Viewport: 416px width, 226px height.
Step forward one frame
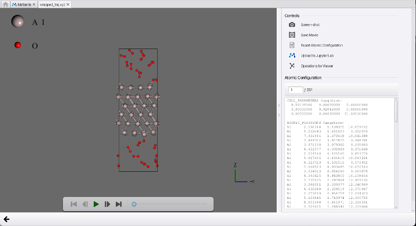click(x=107, y=204)
